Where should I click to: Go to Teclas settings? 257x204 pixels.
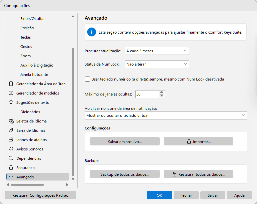coord(26,37)
